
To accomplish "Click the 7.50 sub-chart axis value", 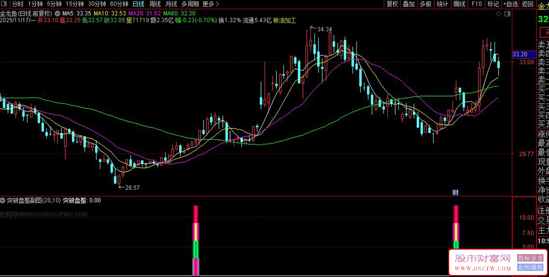I will click(528, 233).
